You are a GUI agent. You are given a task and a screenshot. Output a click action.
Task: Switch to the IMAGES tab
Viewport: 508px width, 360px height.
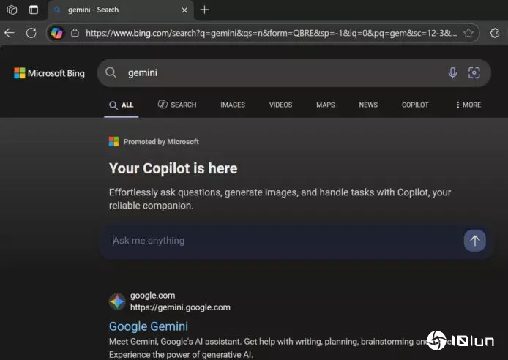coord(233,105)
